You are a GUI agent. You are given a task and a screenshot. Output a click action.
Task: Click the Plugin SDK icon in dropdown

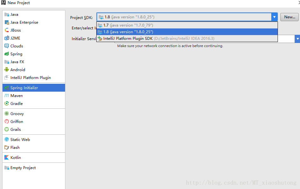[100, 39]
